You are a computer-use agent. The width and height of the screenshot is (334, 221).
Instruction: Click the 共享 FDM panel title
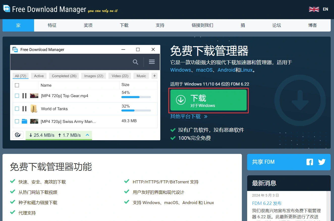pyautogui.click(x=263, y=162)
